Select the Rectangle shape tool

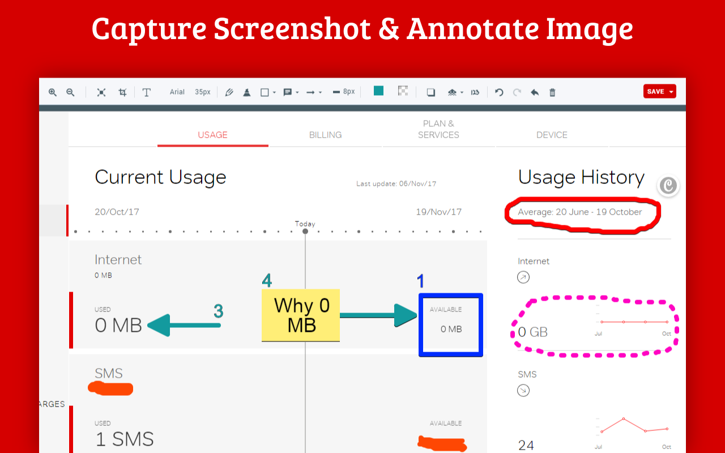coord(265,92)
